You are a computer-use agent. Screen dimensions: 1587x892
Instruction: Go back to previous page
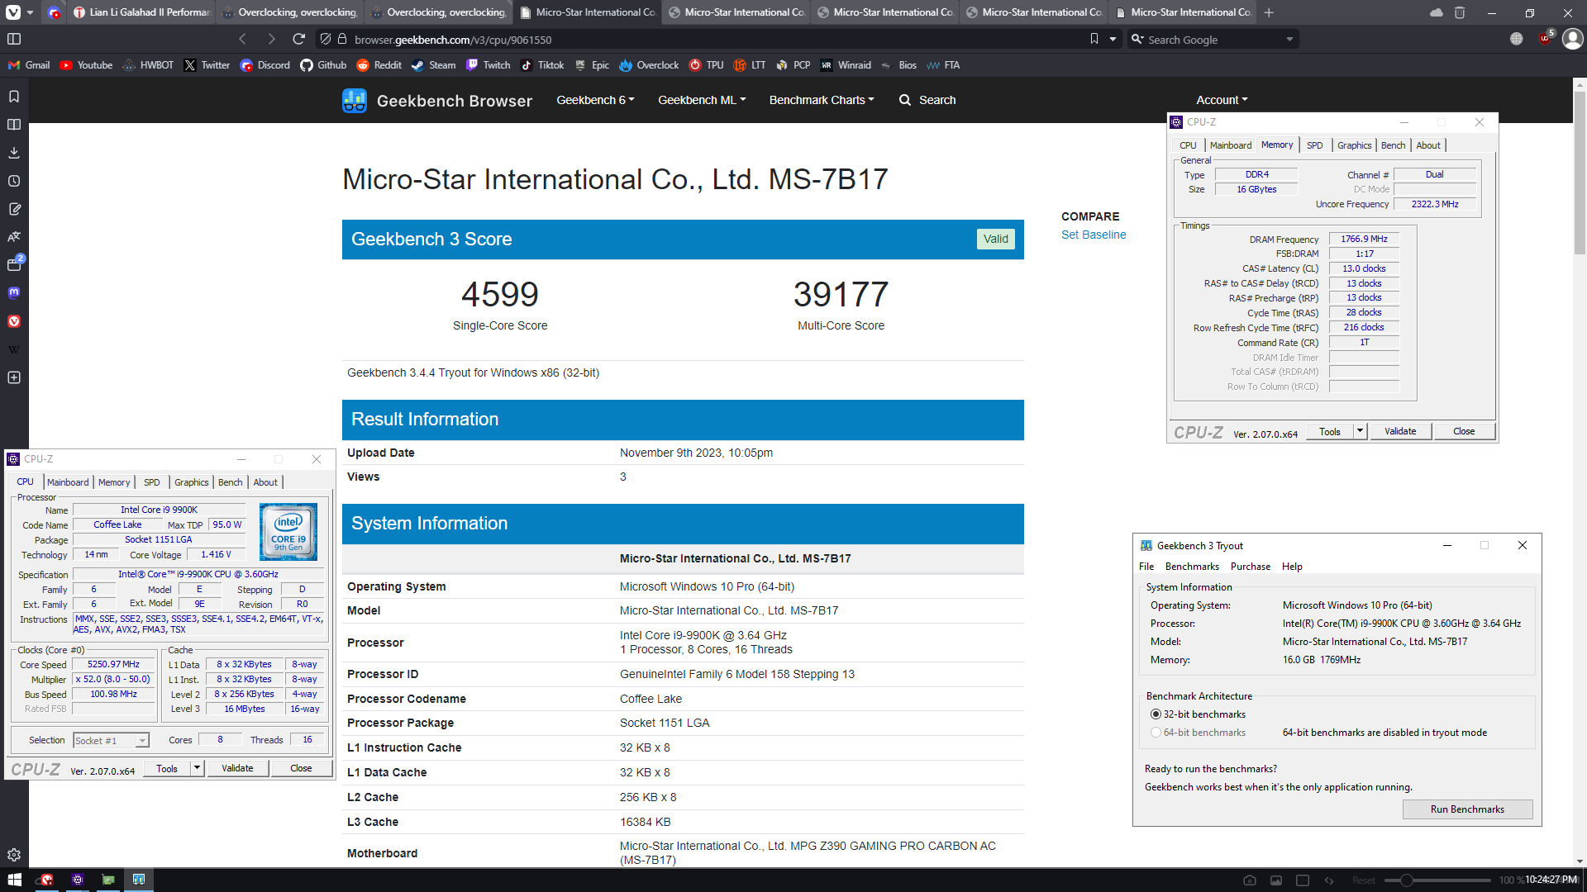242,39
